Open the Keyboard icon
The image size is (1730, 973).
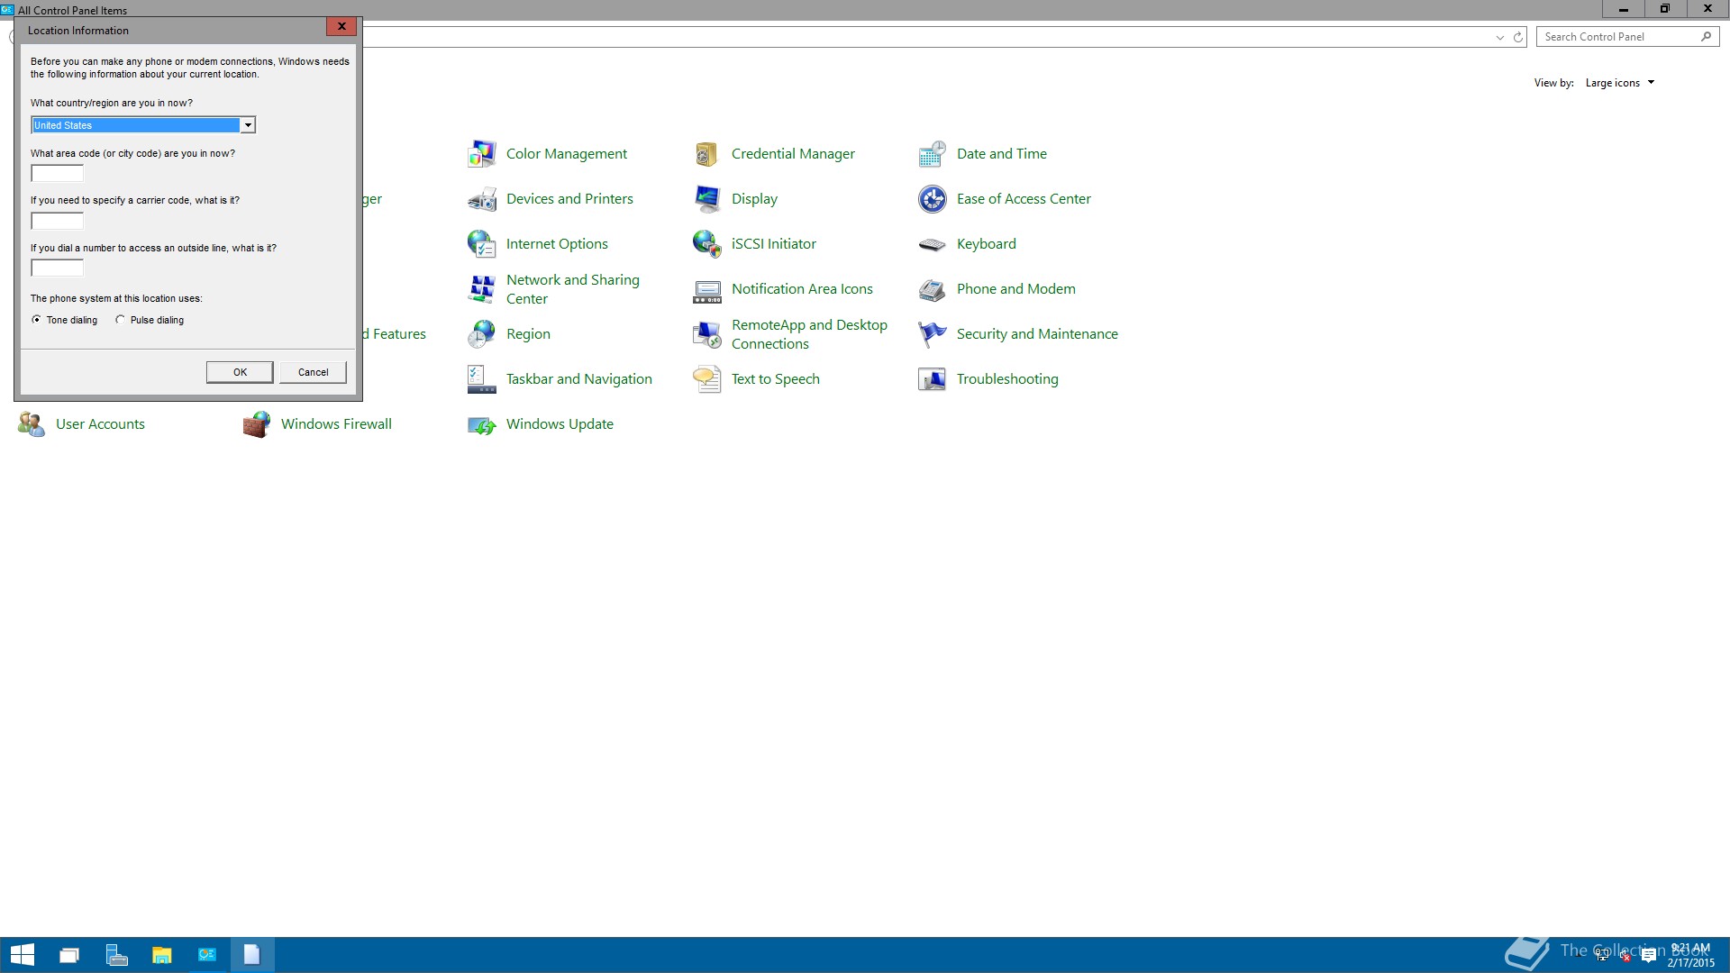932,244
